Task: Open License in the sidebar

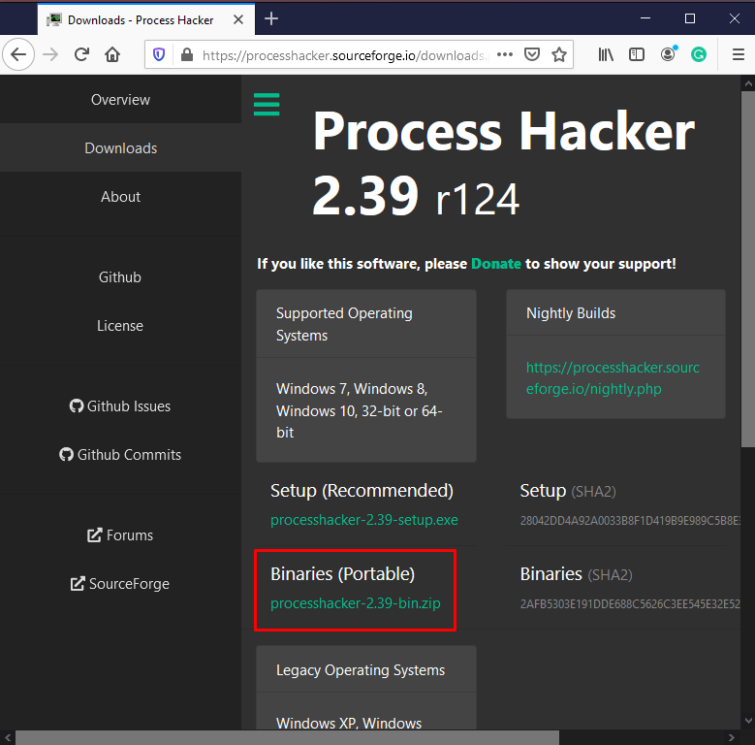Action: (x=120, y=326)
